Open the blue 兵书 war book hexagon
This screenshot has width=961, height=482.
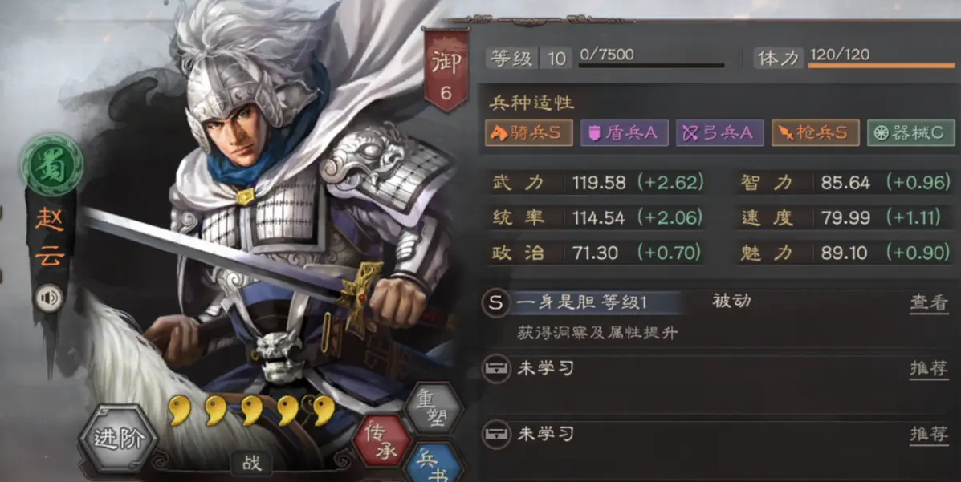(x=434, y=464)
